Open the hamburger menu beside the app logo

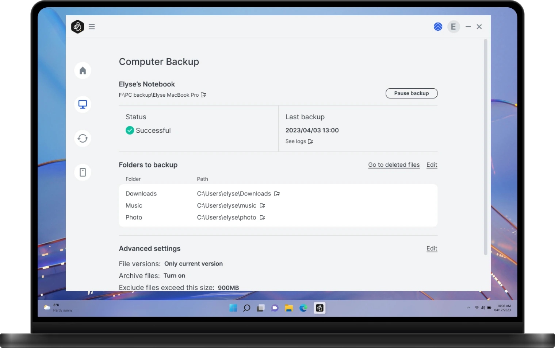point(92,27)
